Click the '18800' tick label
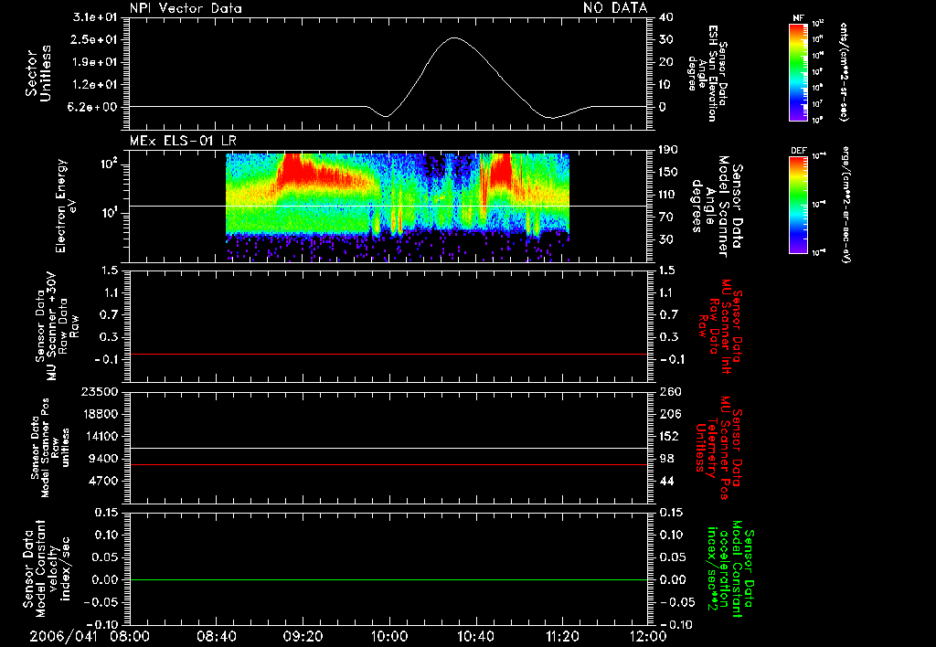 (x=99, y=414)
